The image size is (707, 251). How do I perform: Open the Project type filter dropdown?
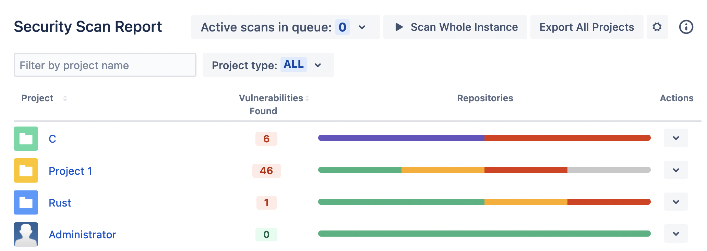(x=318, y=65)
